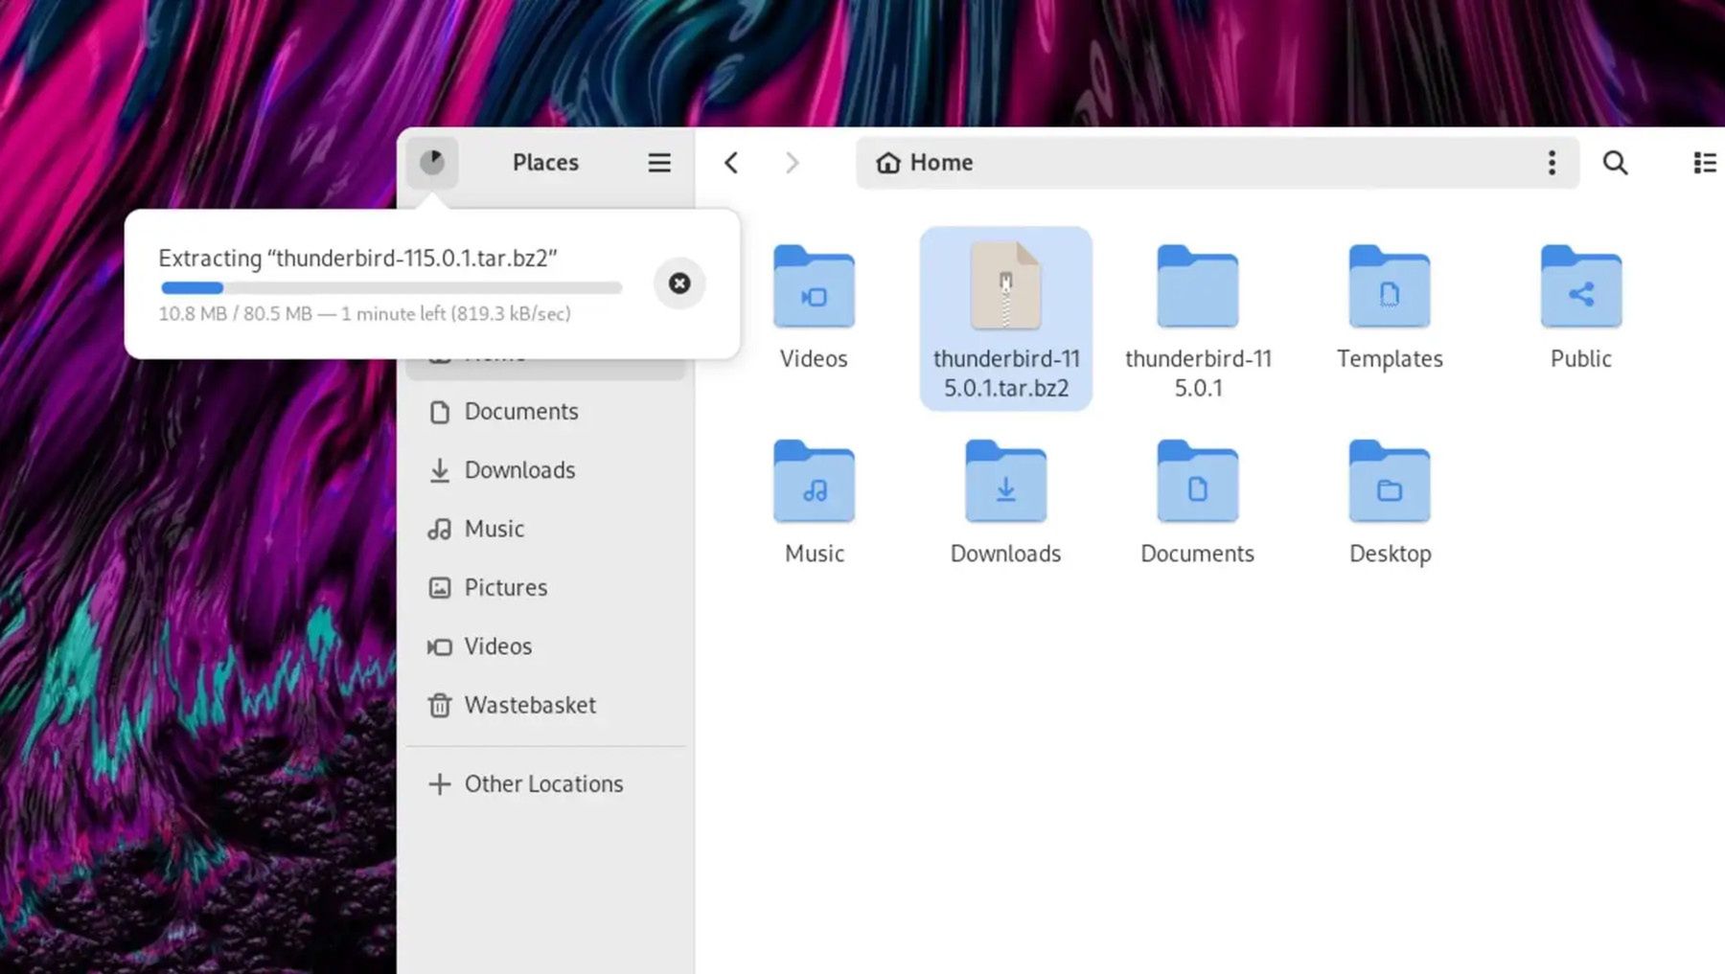
Task: Open search in file manager
Action: pyautogui.click(x=1615, y=163)
